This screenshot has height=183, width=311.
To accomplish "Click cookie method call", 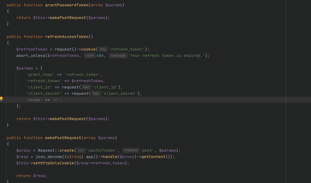I will point(88,49).
